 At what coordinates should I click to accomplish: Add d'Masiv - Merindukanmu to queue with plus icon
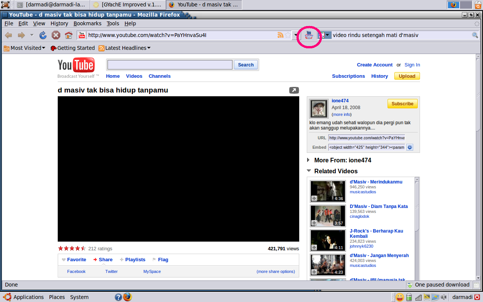[x=314, y=198]
